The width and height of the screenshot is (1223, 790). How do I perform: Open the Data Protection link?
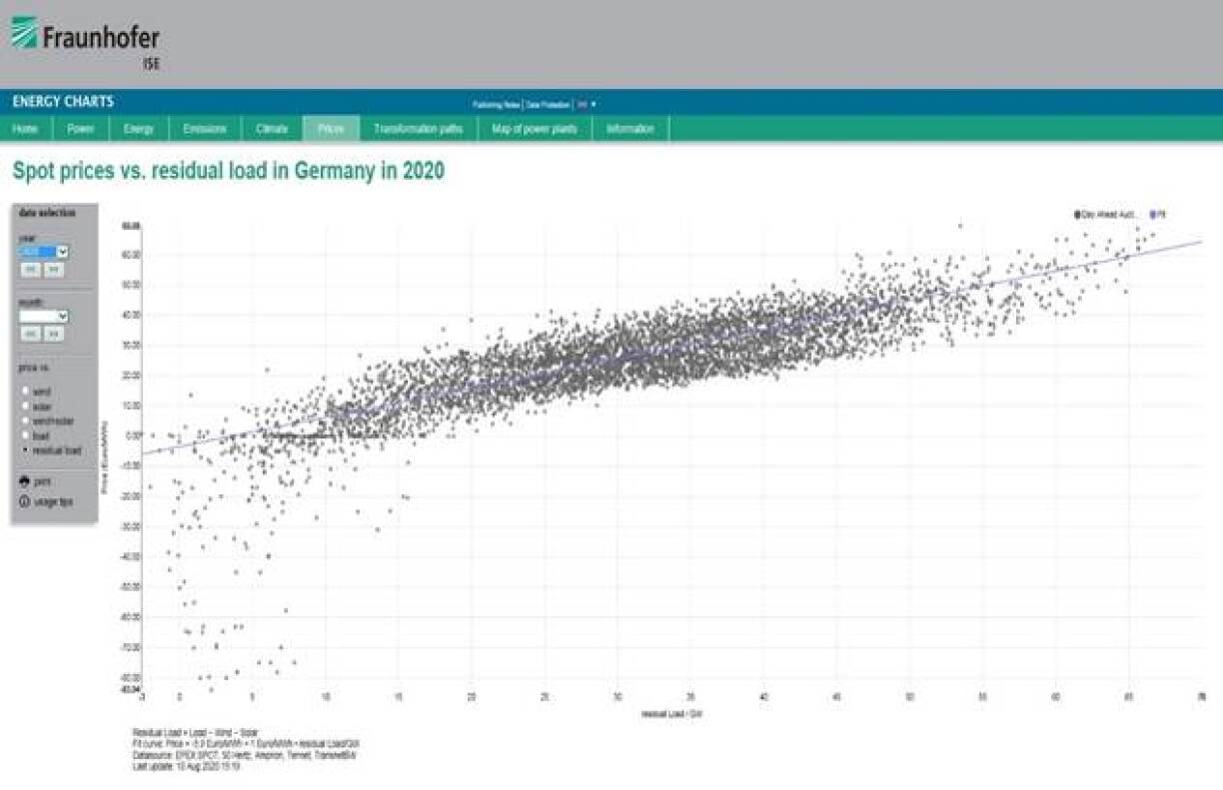point(549,104)
